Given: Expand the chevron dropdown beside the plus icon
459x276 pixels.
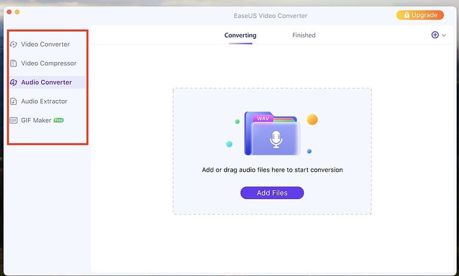Looking at the screenshot, I should pyautogui.click(x=443, y=36).
